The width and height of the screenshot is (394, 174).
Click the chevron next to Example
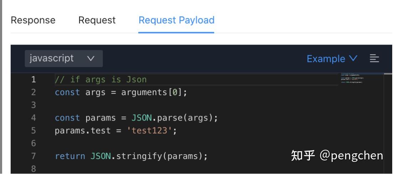click(353, 58)
